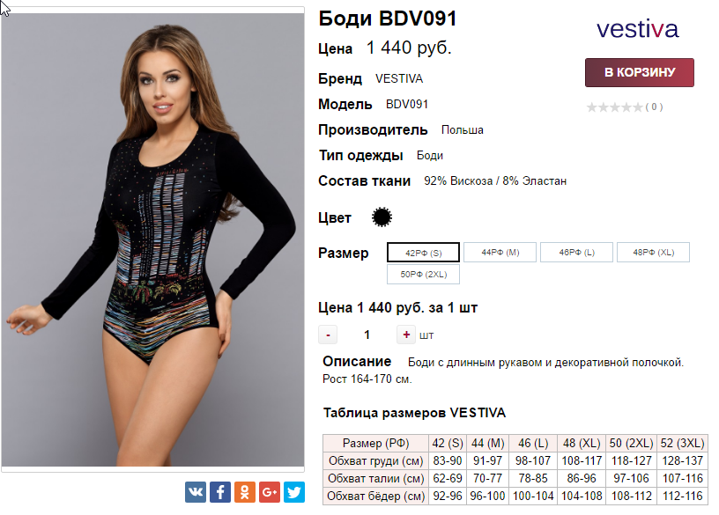719x515 pixels.
Task: Share via Odnoklassniki icon
Action: point(245,492)
